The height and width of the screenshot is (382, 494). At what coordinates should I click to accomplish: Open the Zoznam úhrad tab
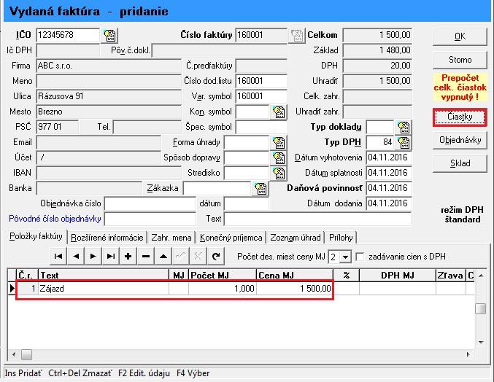pyautogui.click(x=295, y=238)
